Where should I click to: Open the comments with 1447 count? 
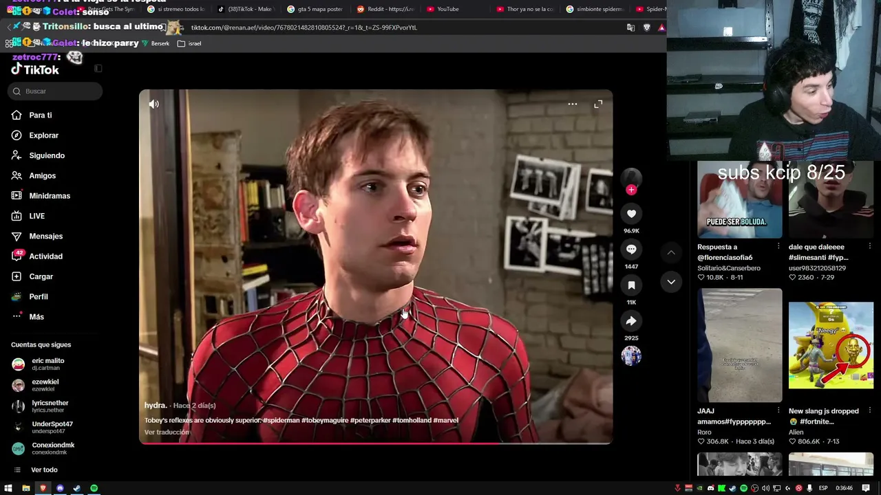[631, 250]
